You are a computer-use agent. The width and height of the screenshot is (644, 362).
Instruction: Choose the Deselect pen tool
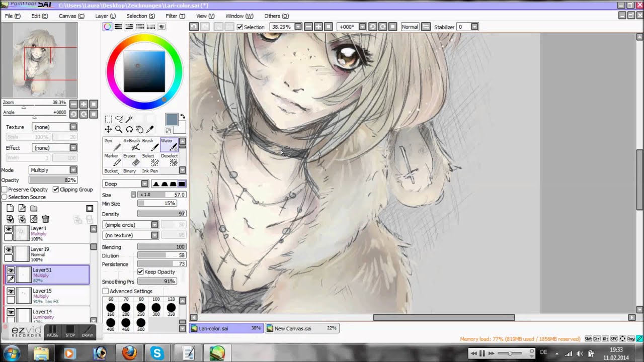[169, 160]
